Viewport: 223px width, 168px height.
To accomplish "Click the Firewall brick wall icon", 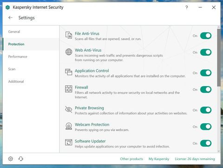I will (69, 89).
